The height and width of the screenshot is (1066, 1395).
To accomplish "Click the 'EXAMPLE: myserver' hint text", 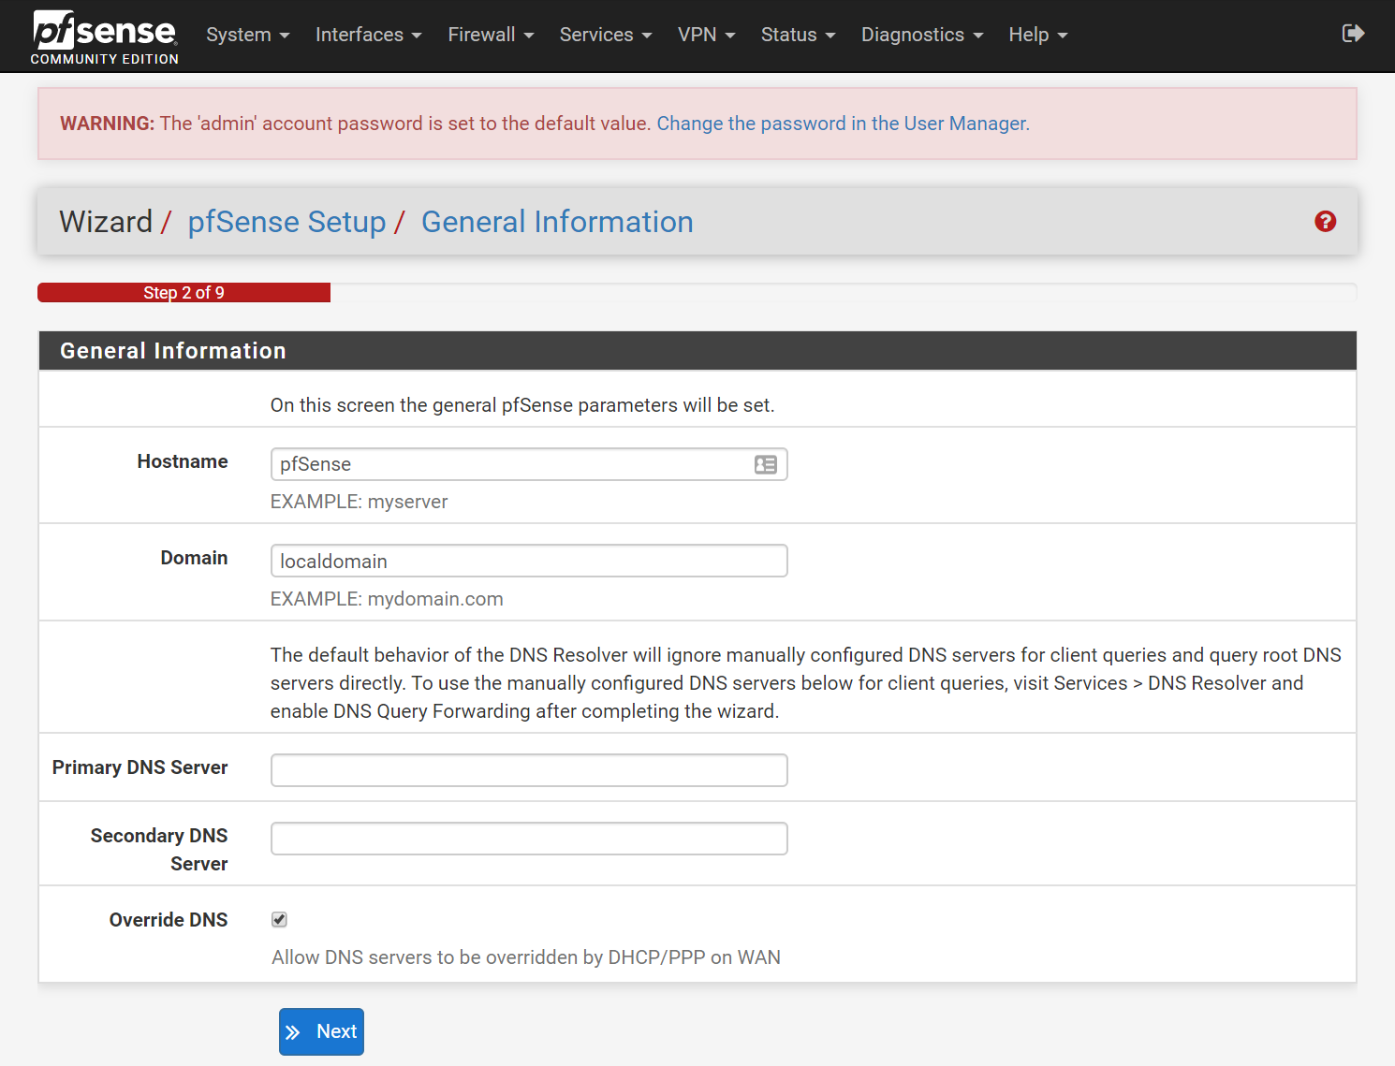I will 360,502.
